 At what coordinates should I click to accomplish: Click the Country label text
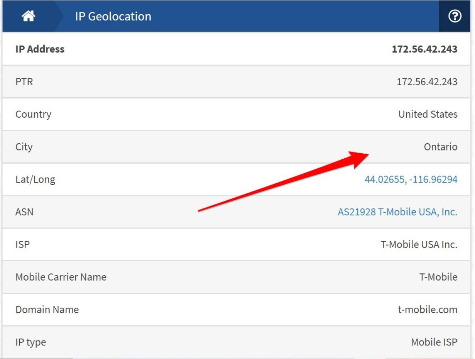coord(33,114)
